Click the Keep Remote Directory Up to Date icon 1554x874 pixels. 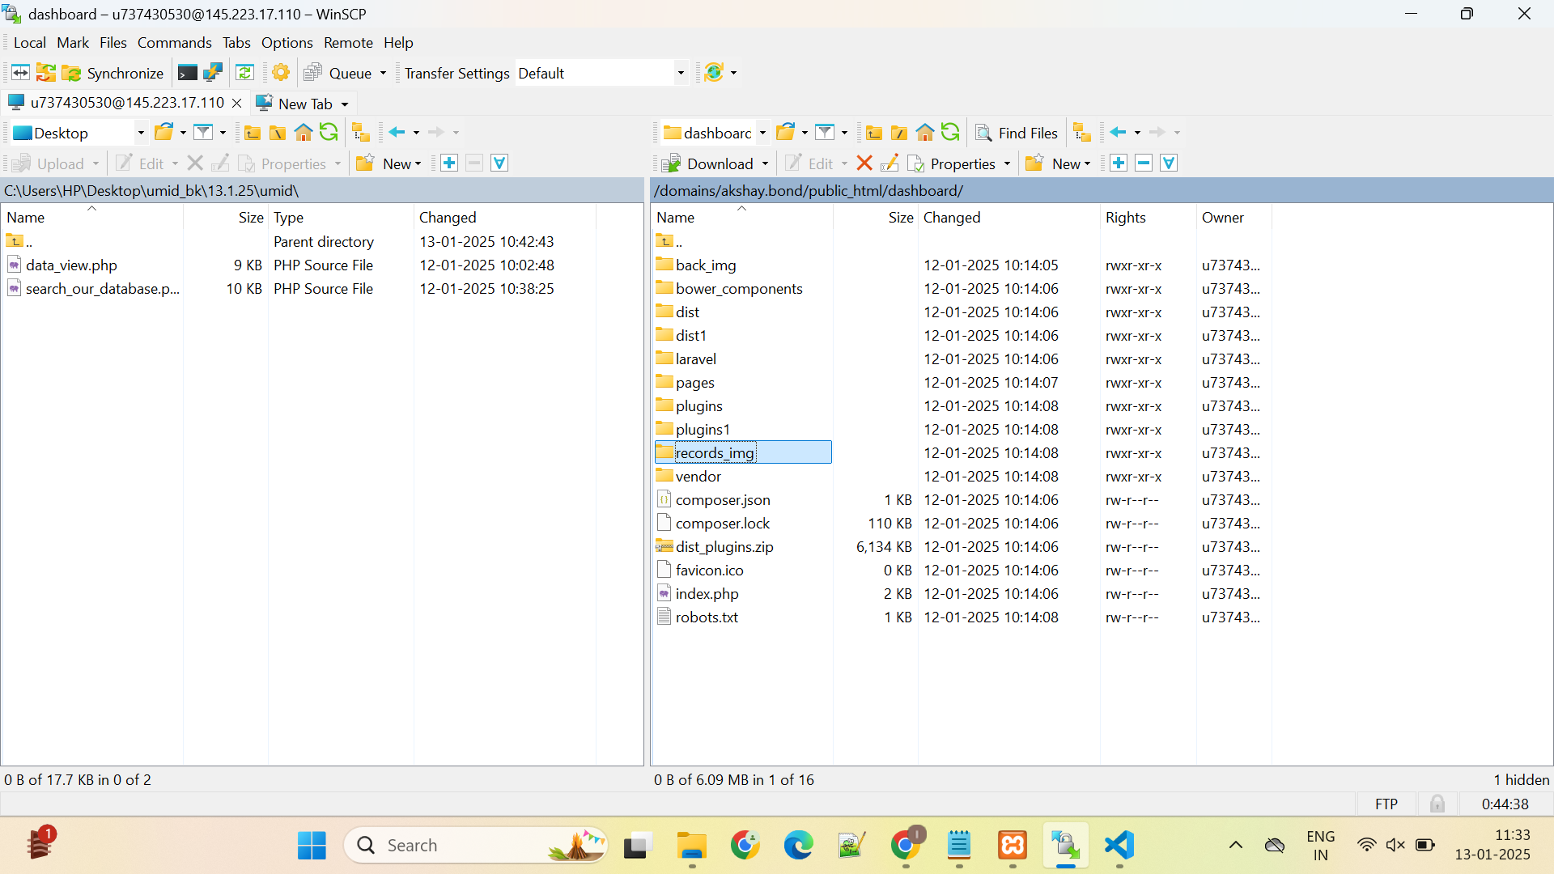coord(244,73)
